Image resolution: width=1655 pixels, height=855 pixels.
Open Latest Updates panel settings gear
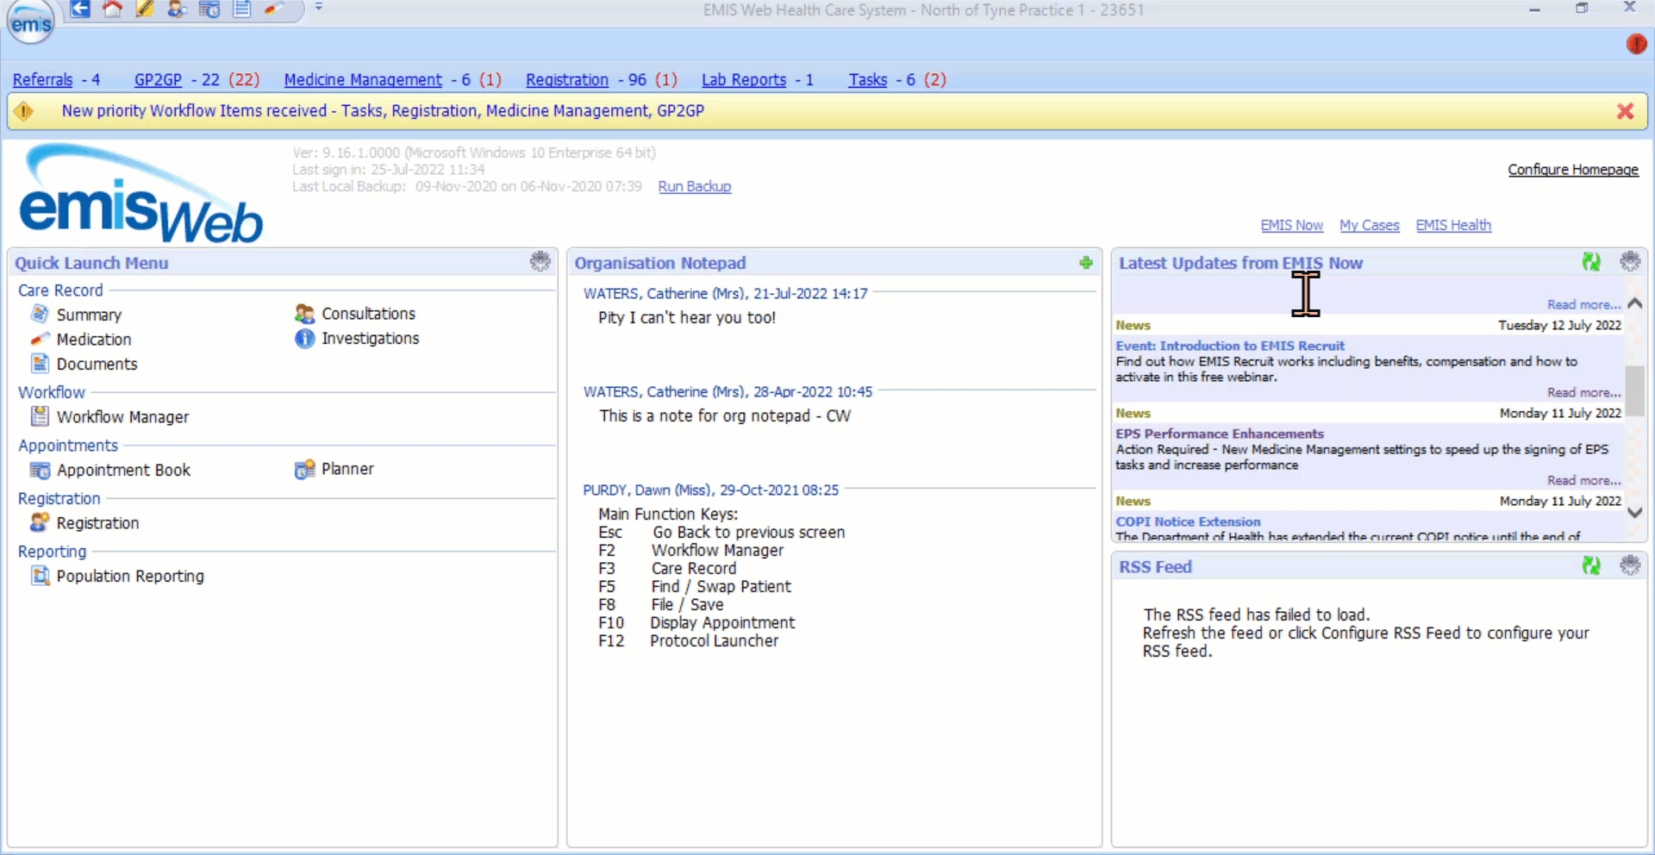[1629, 261]
